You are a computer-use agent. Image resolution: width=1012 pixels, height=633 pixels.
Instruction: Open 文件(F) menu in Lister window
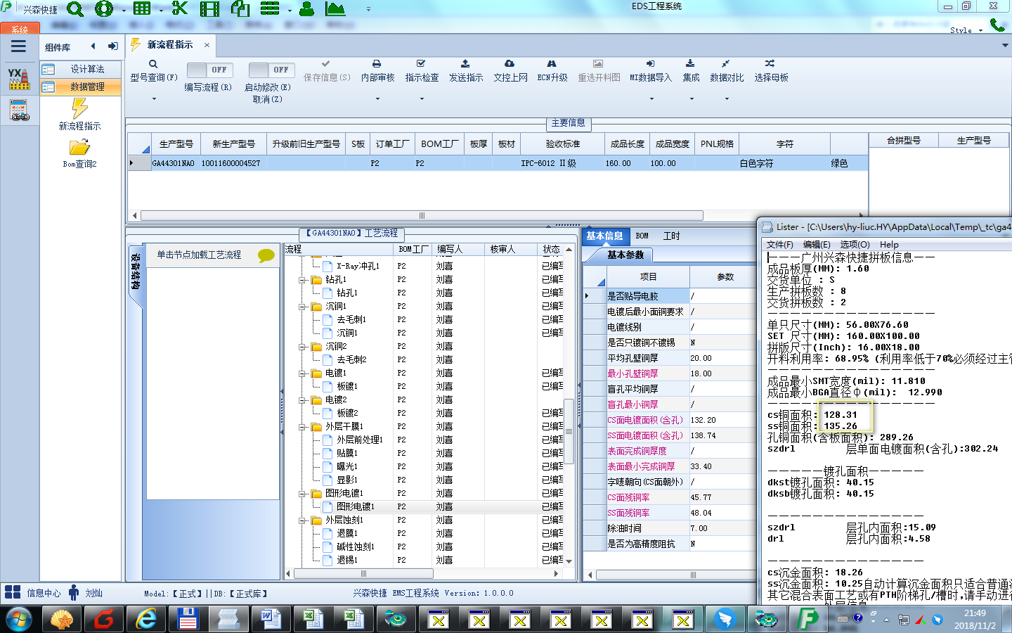(779, 245)
